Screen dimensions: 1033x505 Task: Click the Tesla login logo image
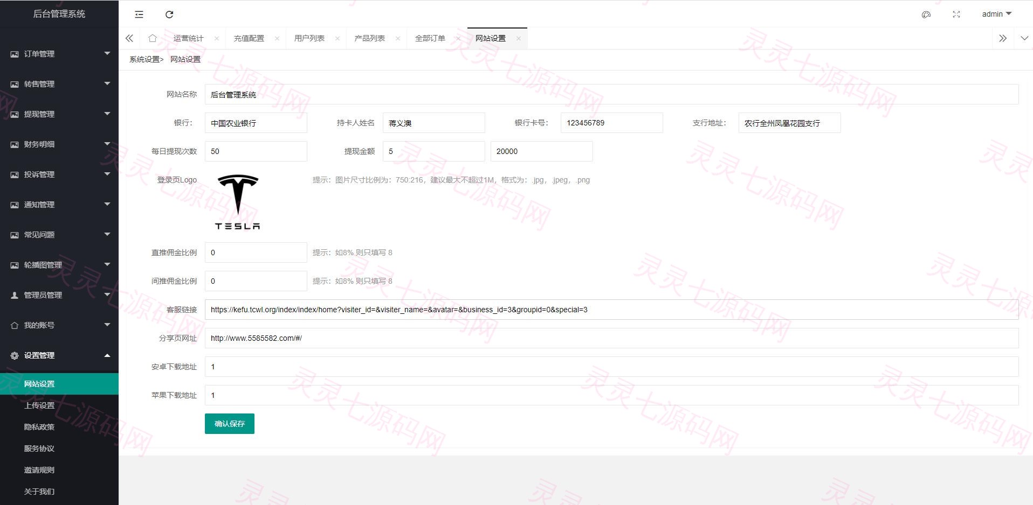click(238, 202)
